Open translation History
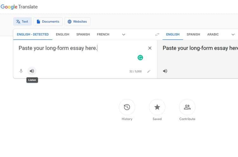This screenshot has width=238, height=157. tap(127, 110)
